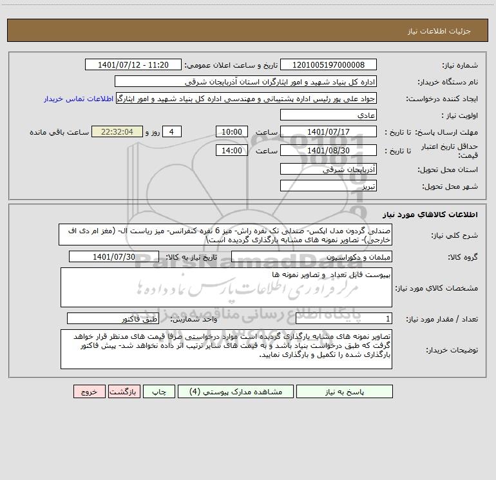Click the label تاریخ نیاز به کالا
The image size is (496, 480).
click(191, 257)
